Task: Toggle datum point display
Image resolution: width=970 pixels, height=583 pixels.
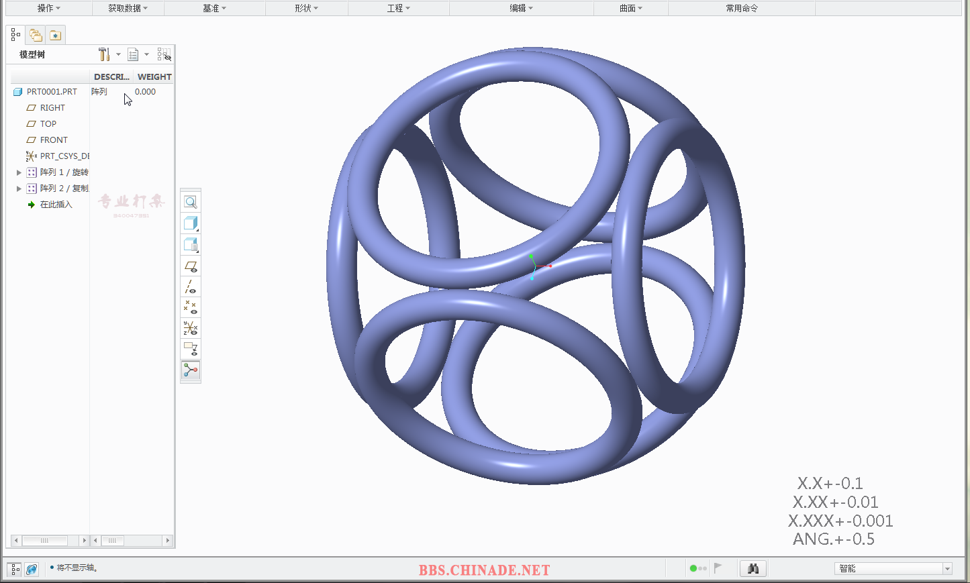Action: tap(191, 307)
